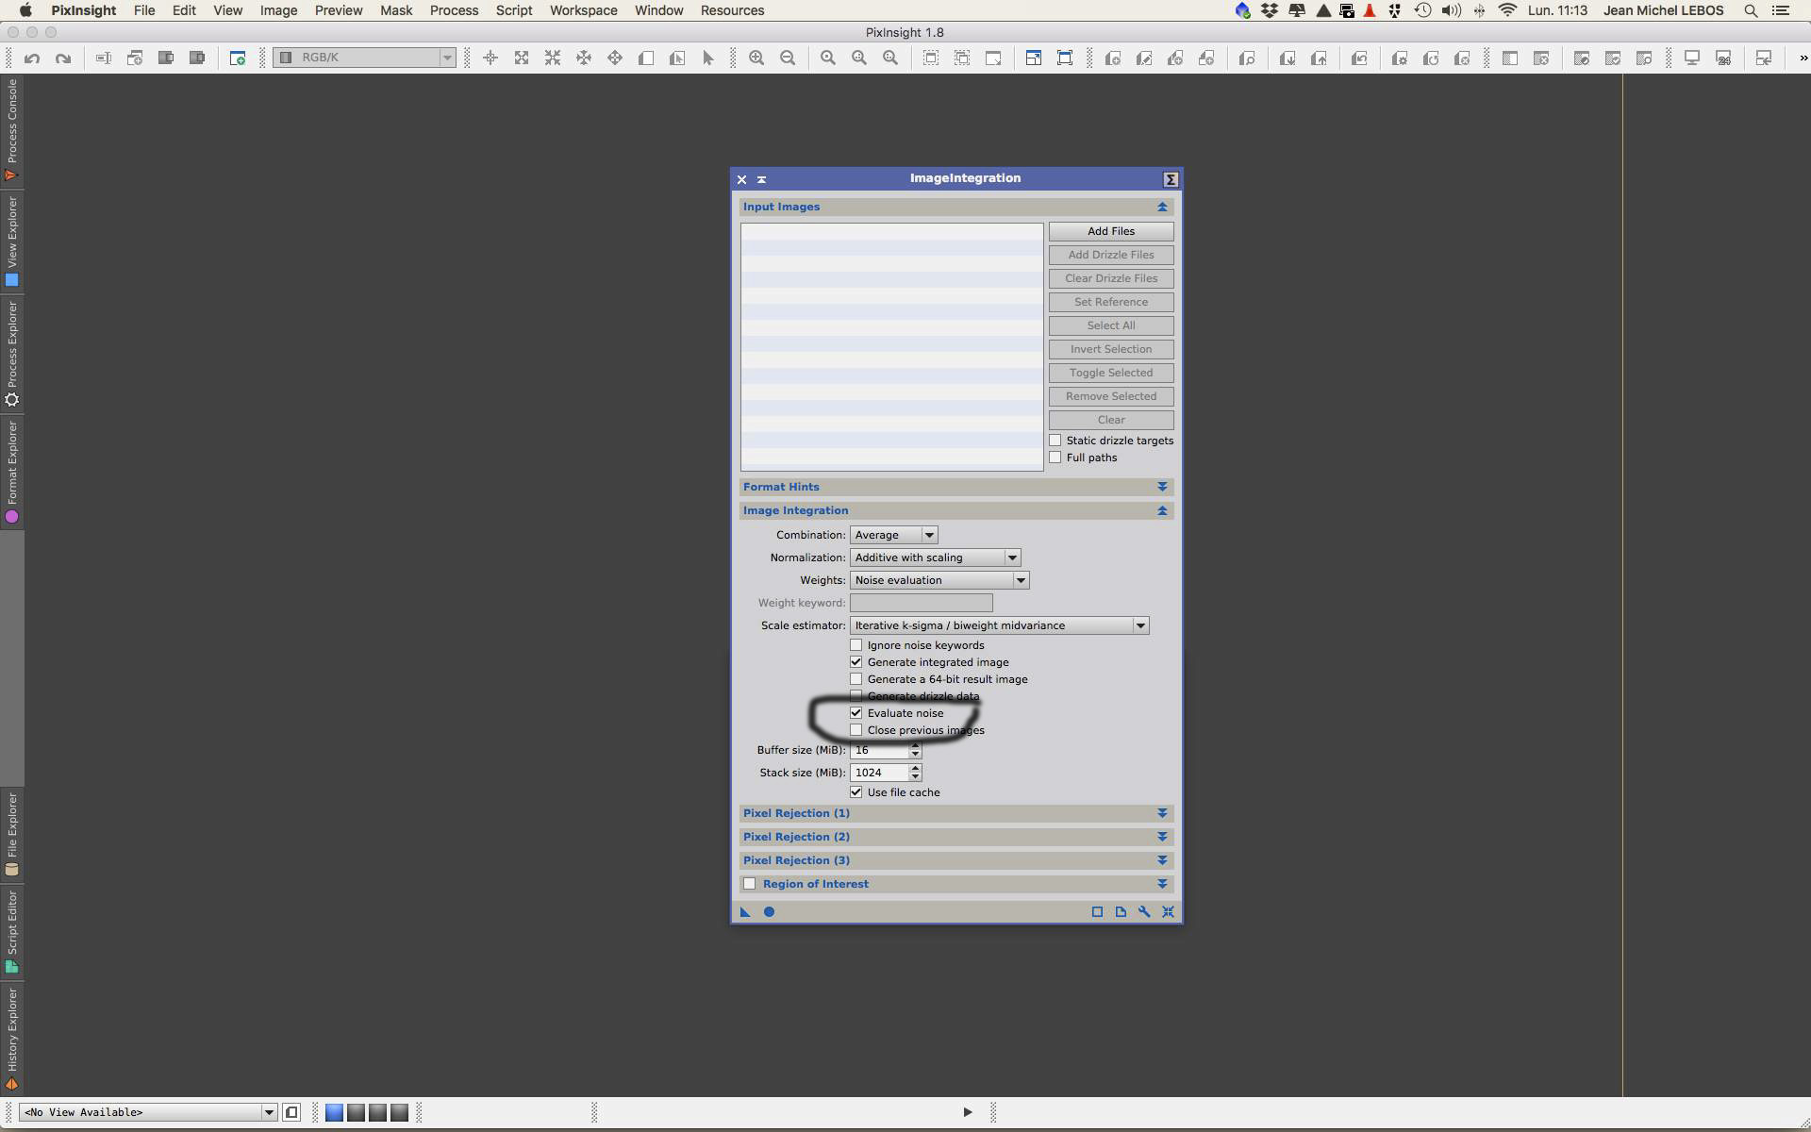
Task: Click the browse documentation icon in ImageIntegration
Action: (x=1121, y=912)
